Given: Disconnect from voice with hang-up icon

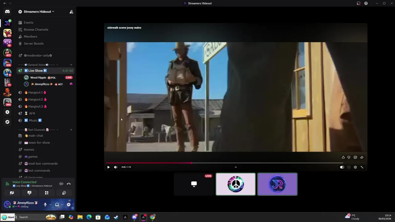Looking at the screenshot, I should tap(69, 184).
